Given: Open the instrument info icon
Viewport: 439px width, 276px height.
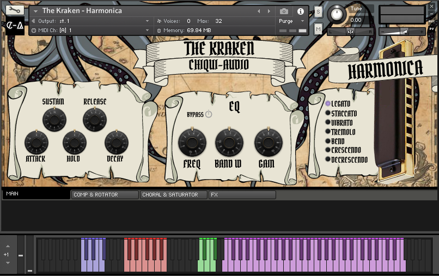Looking at the screenshot, I should coord(300,11).
